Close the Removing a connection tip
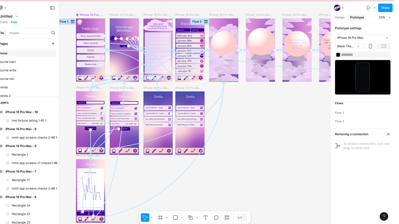The height and width of the screenshot is (224, 399). 388,134
